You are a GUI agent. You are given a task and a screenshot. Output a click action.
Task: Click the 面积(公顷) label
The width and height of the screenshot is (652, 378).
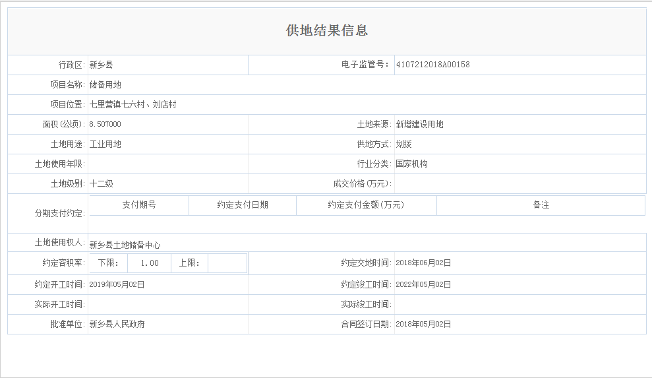[x=64, y=124]
